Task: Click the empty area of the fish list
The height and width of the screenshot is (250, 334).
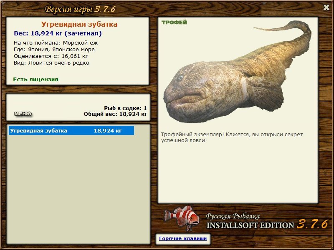Action: click(78, 189)
